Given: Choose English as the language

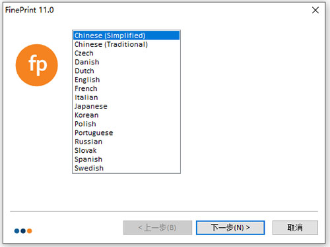Looking at the screenshot, I should (x=127, y=80).
